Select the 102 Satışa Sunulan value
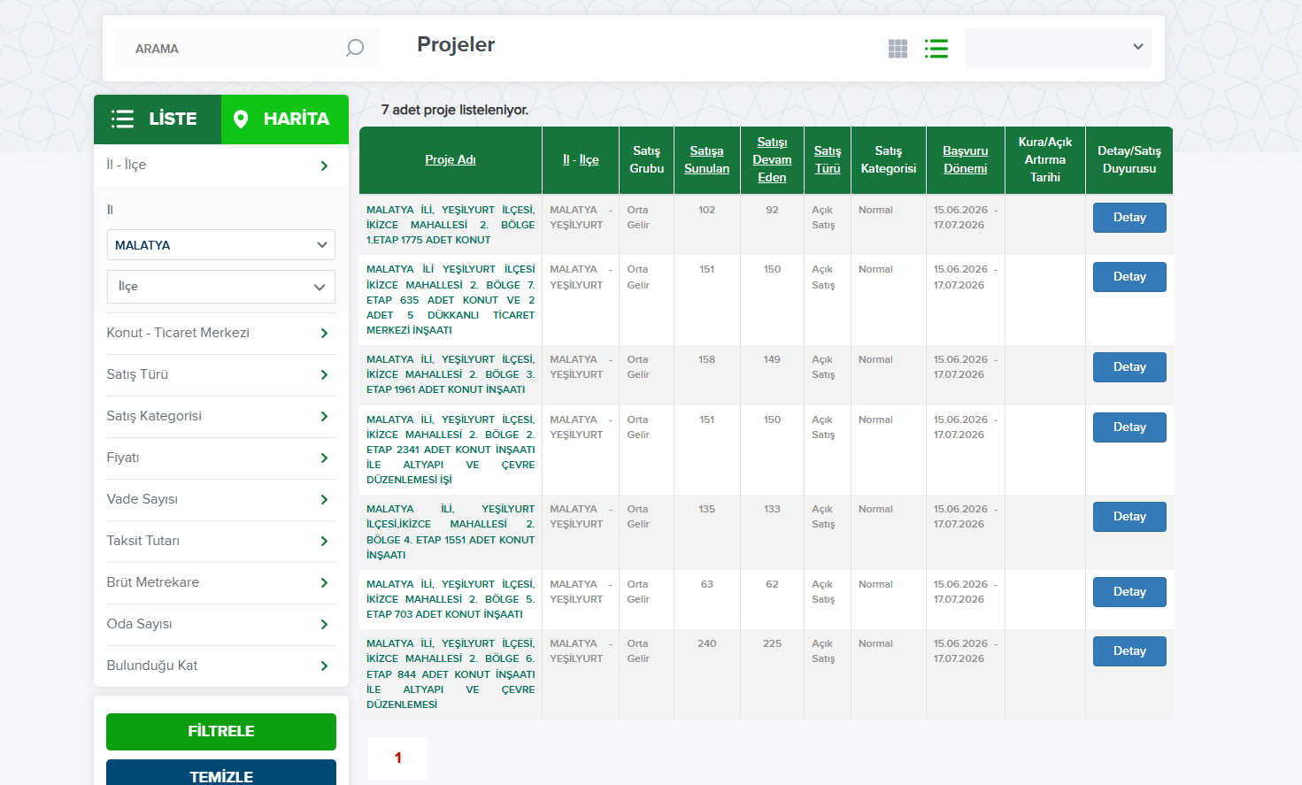The height and width of the screenshot is (785, 1302). [x=706, y=211]
